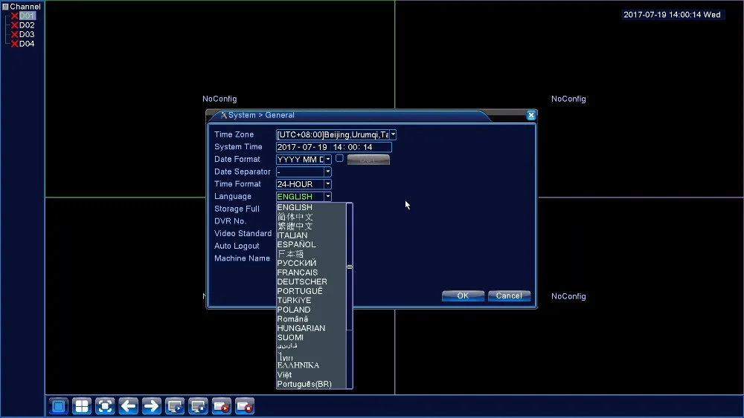The width and height of the screenshot is (744, 418).
Task: Close the System General dialog
Action: pyautogui.click(x=531, y=115)
